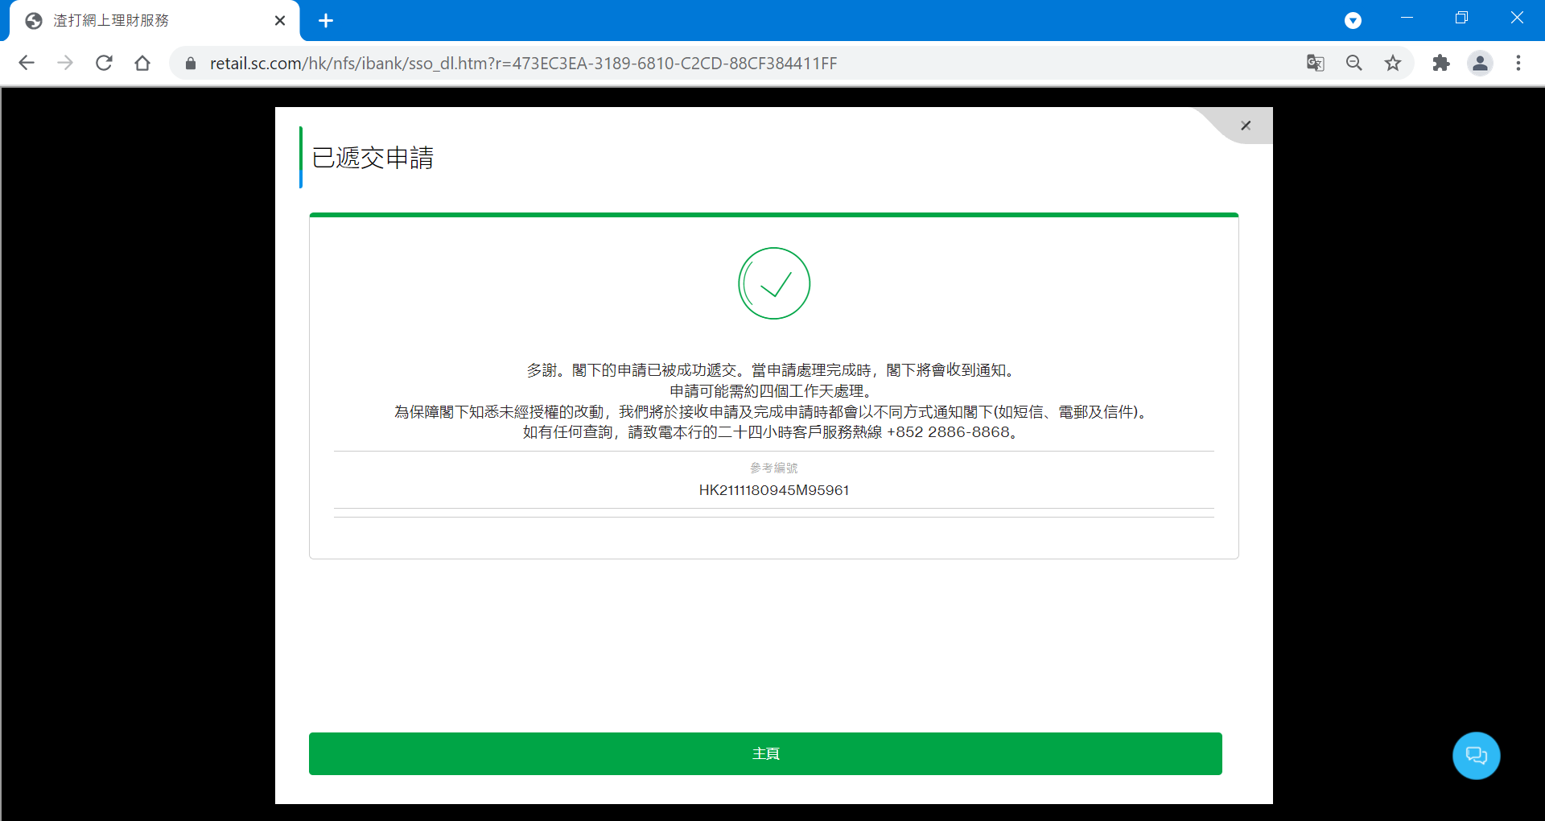This screenshot has height=821, width=1545.
Task: Open a new browser tab
Action: click(325, 20)
